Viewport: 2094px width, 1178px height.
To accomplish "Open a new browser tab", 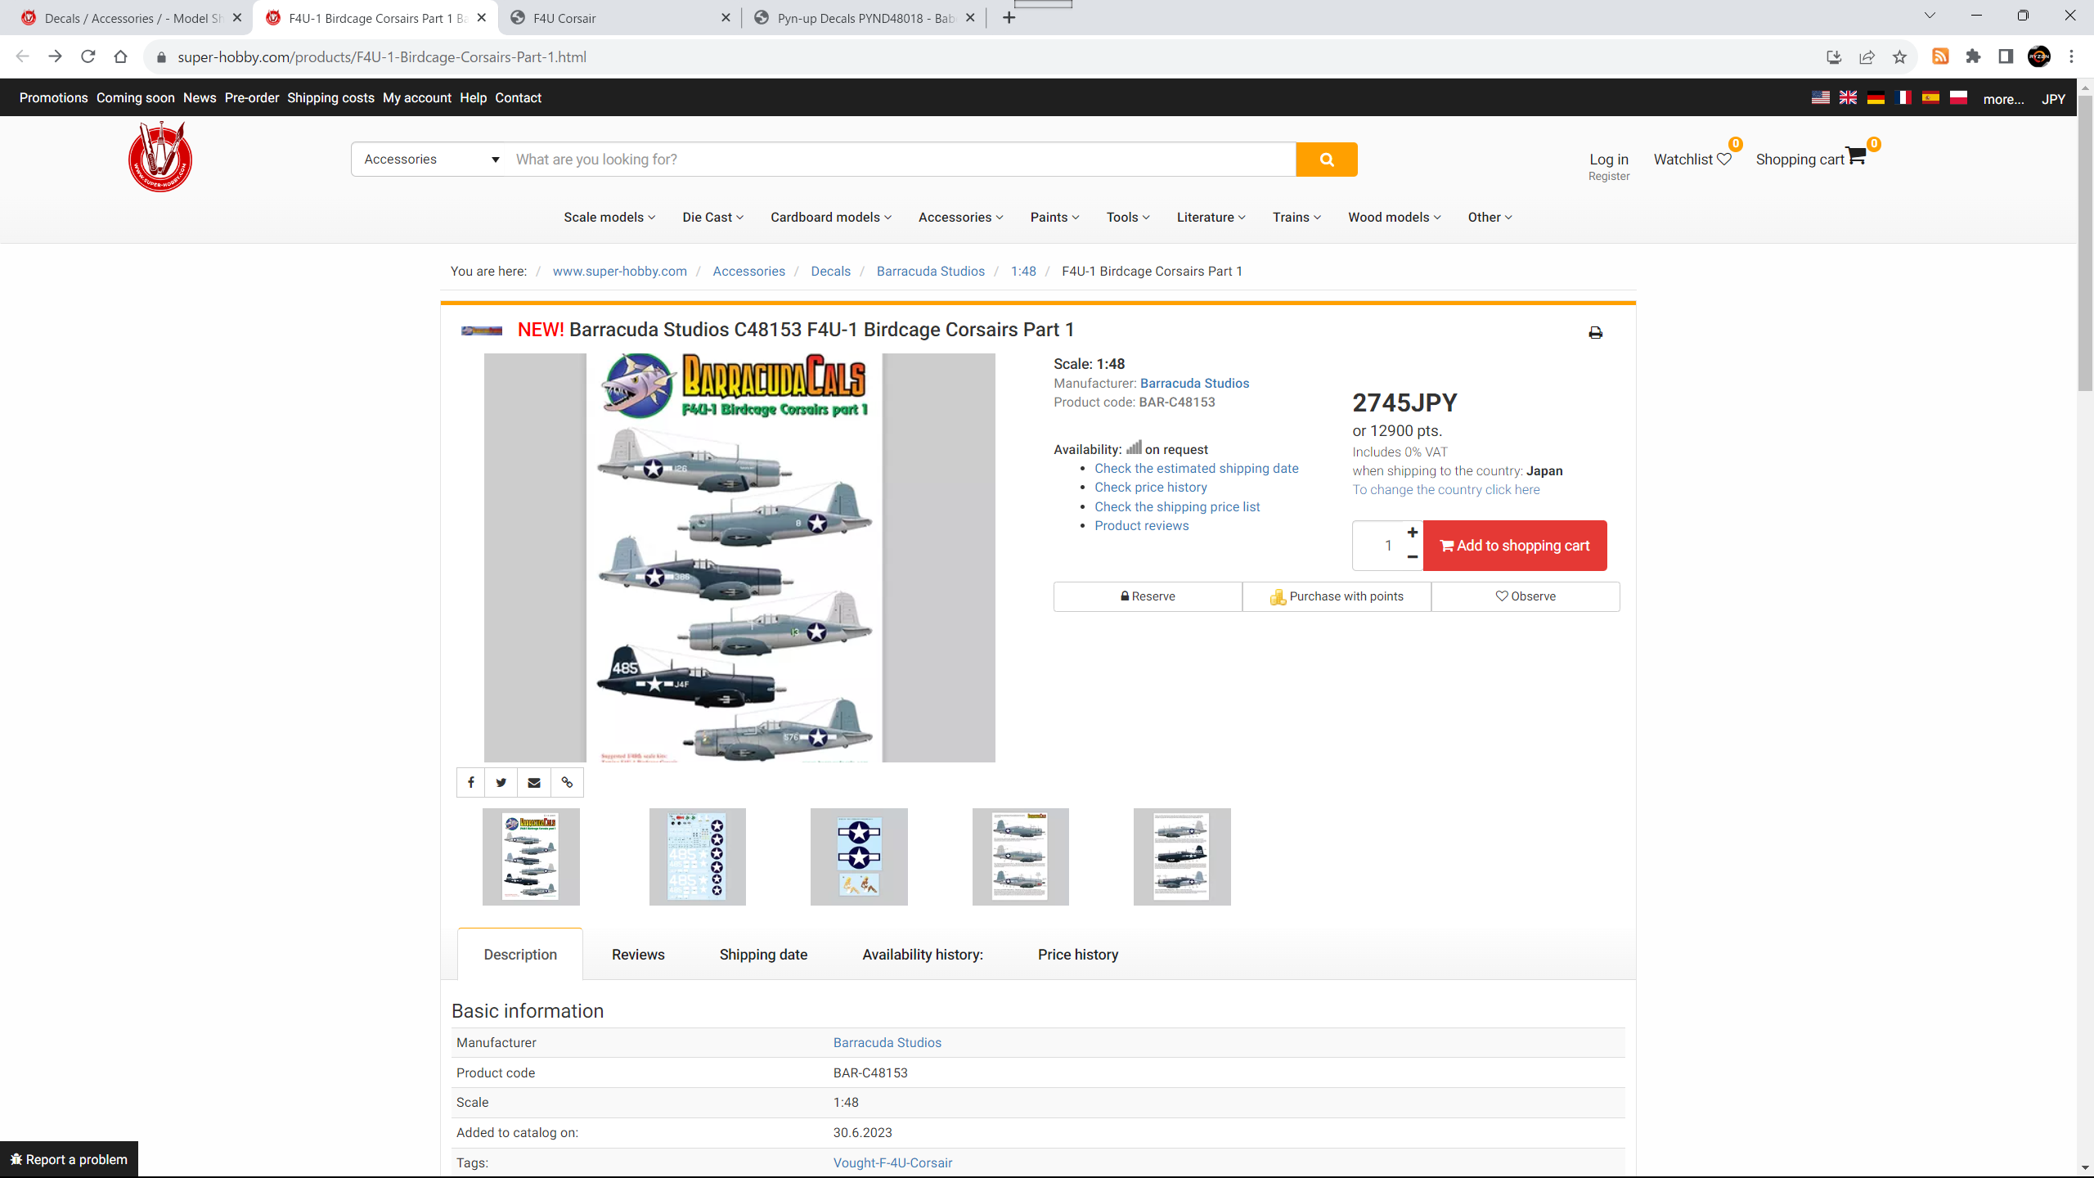I will pyautogui.click(x=1009, y=18).
